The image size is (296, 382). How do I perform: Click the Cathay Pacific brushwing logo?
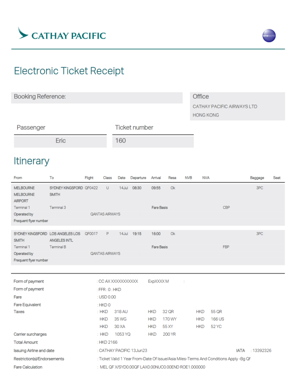pyautogui.click(x=23, y=33)
